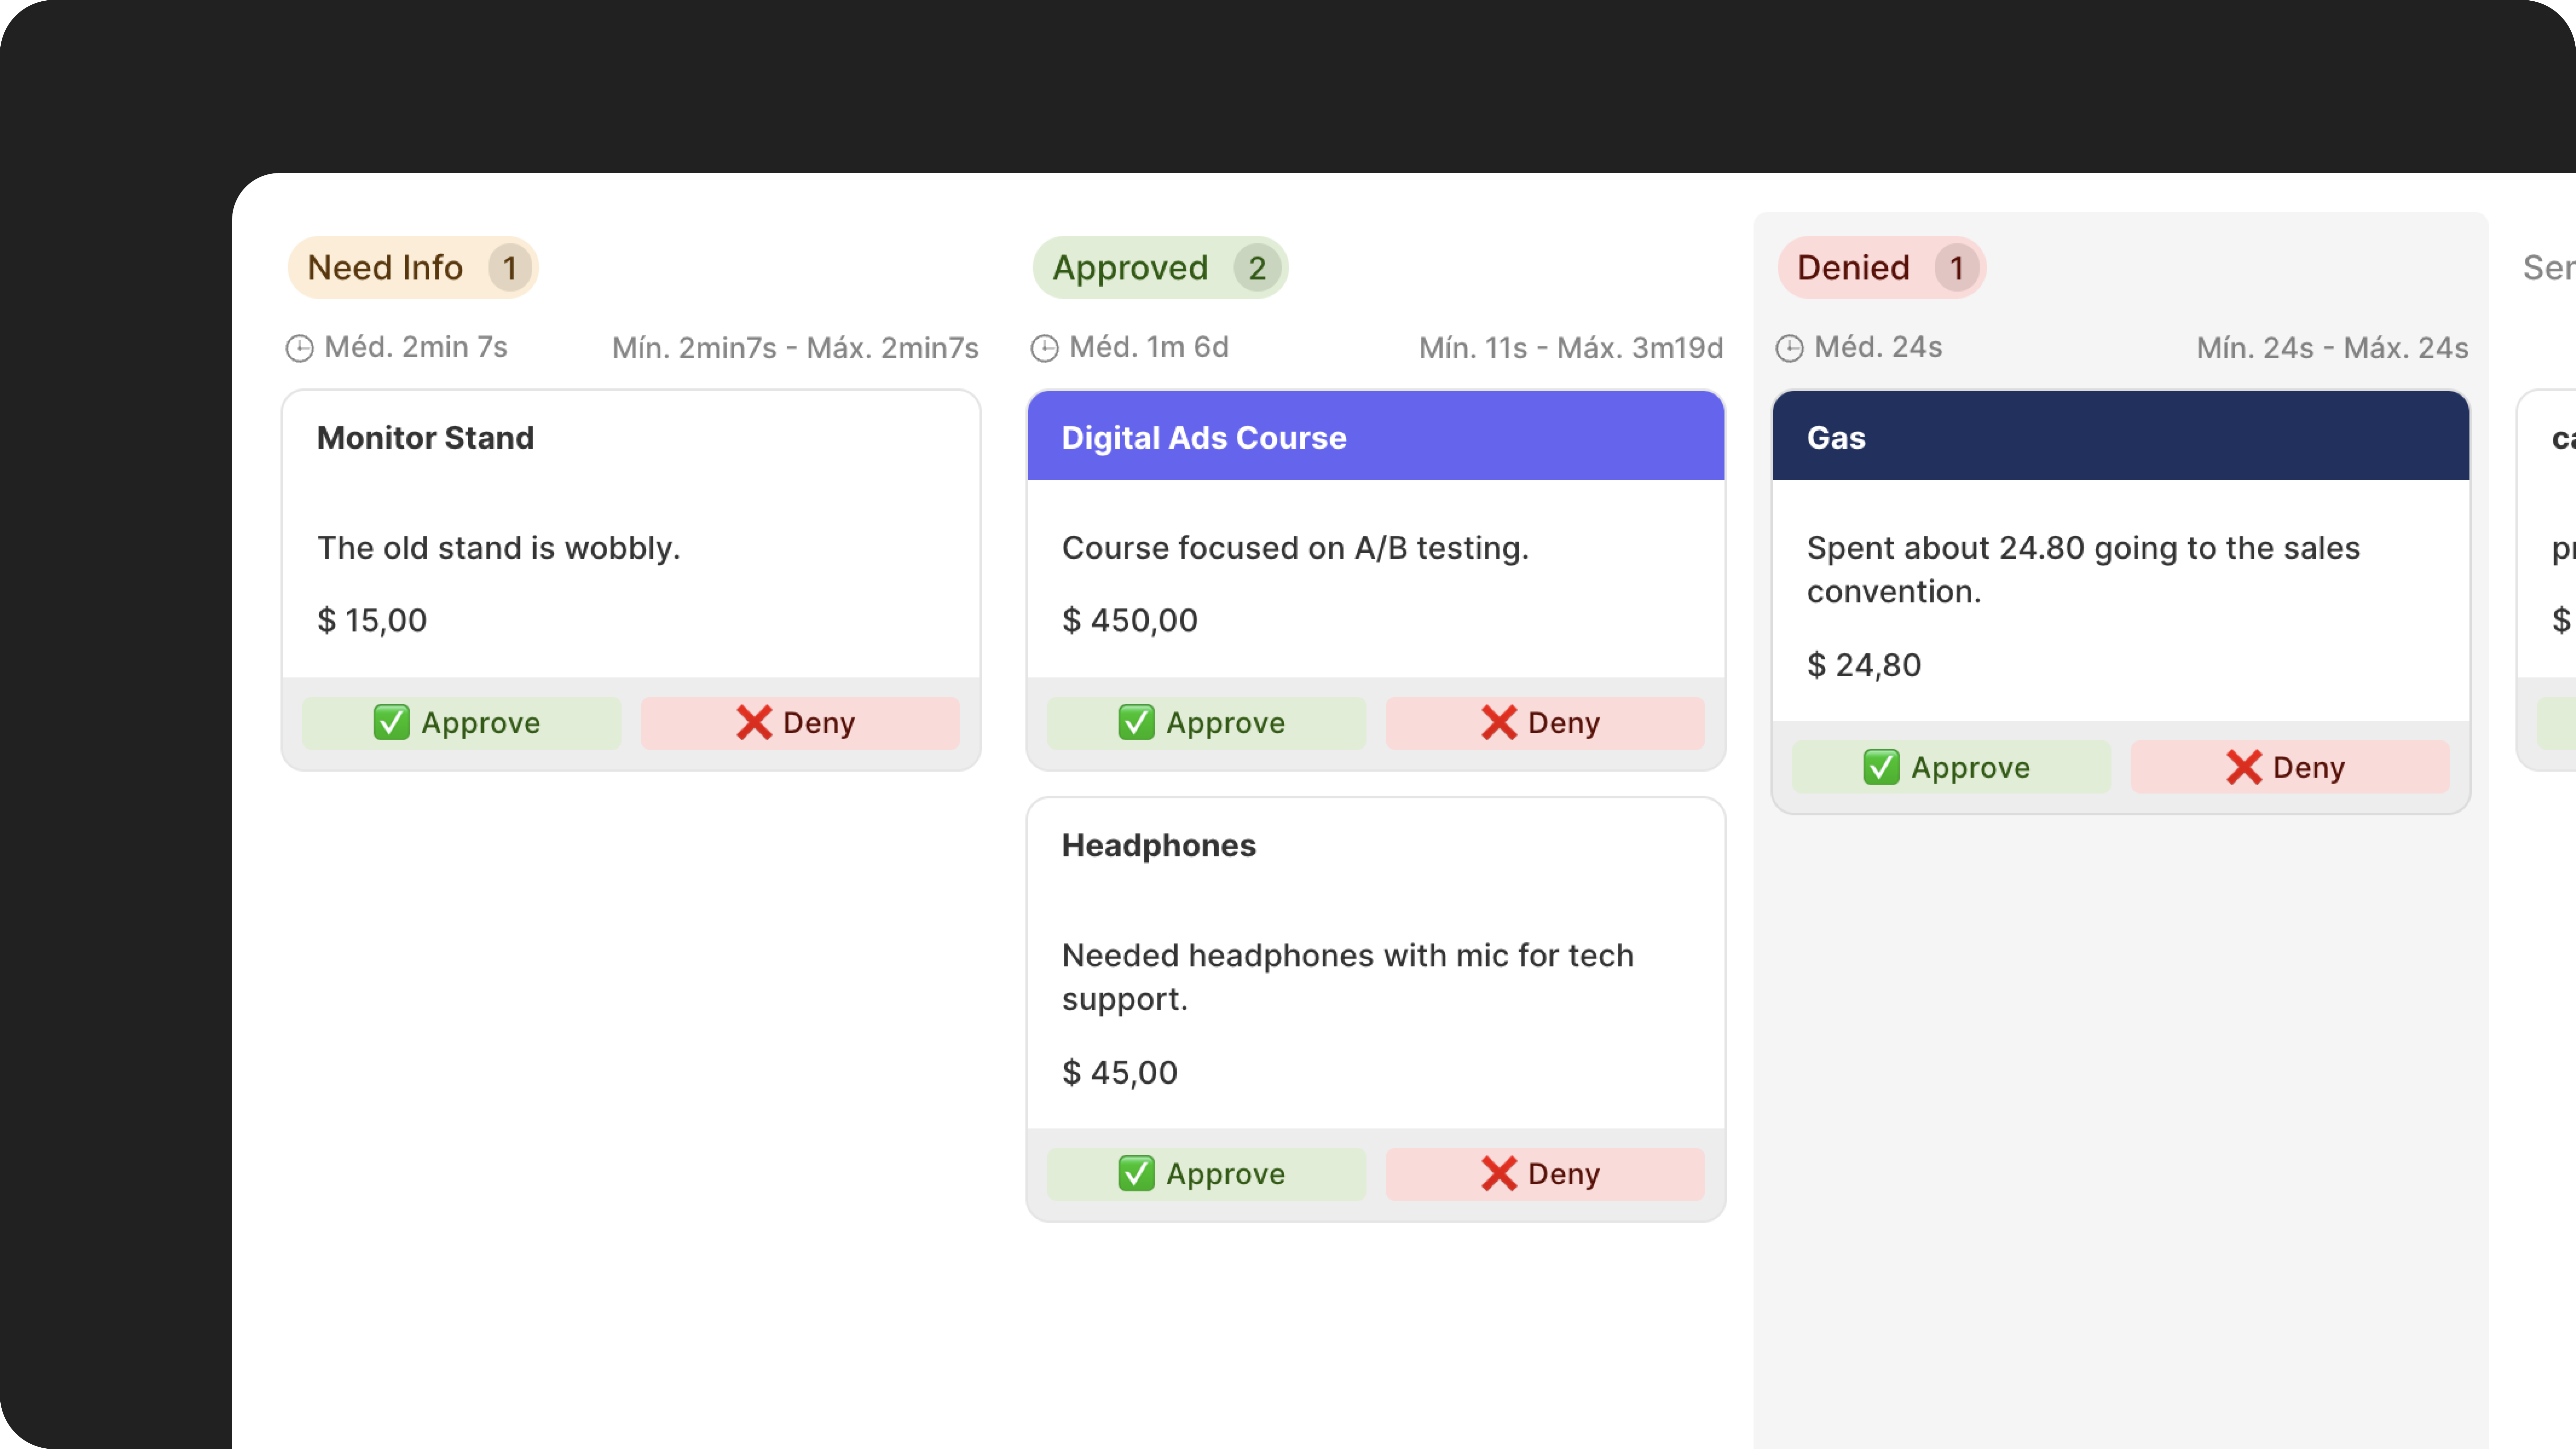Click 'Méd. 2min 7s' average time
Screen dimensions: 2576x1449
click(x=416, y=347)
